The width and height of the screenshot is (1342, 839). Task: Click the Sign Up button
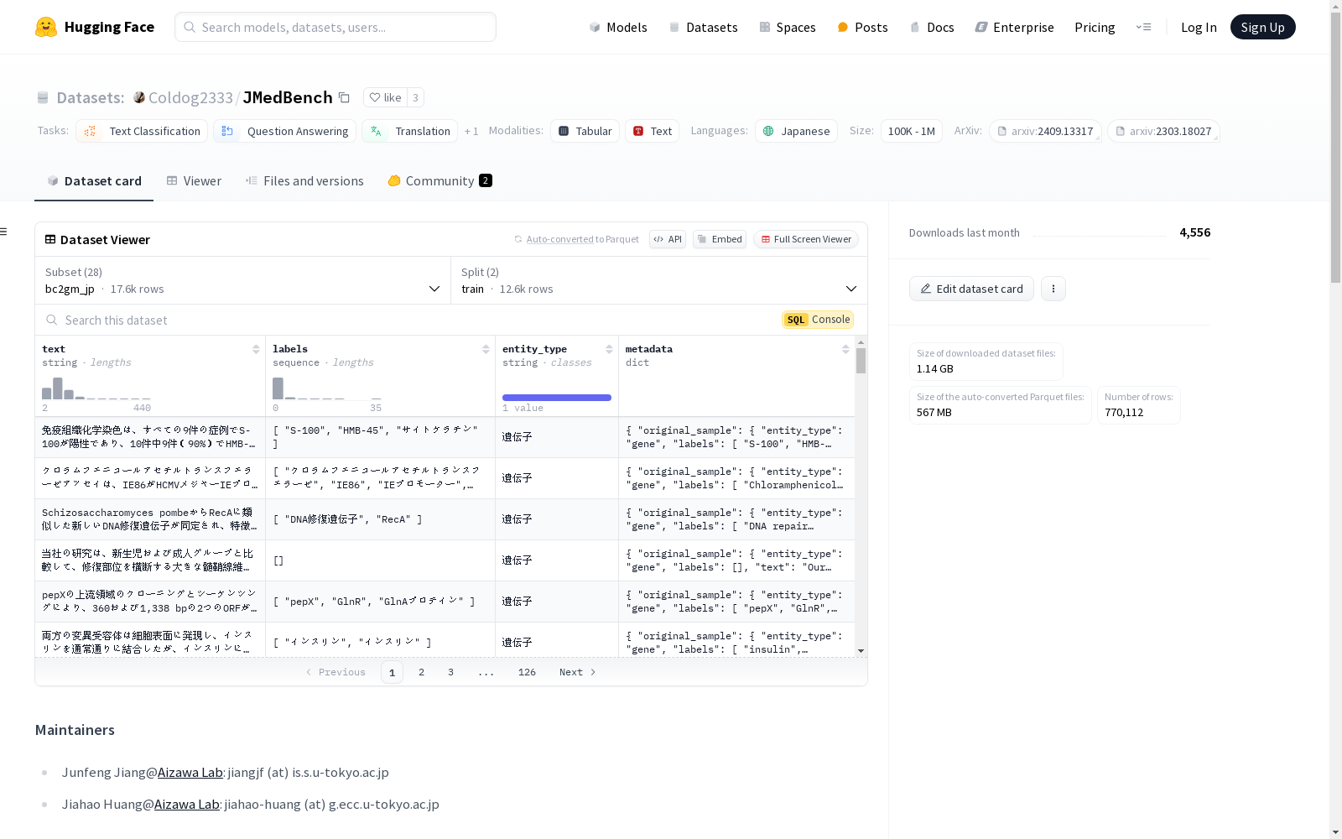click(1263, 27)
